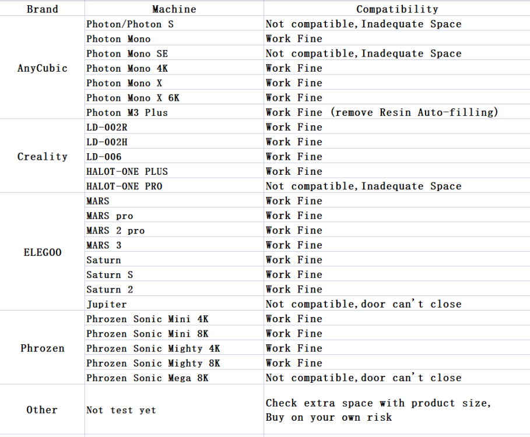Click the Photon Mono X 6K cell
530x437 pixels.
click(x=133, y=98)
